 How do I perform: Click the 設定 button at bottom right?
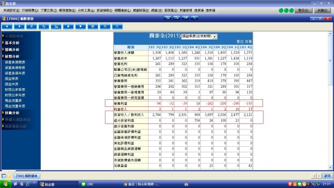[x=328, y=176]
